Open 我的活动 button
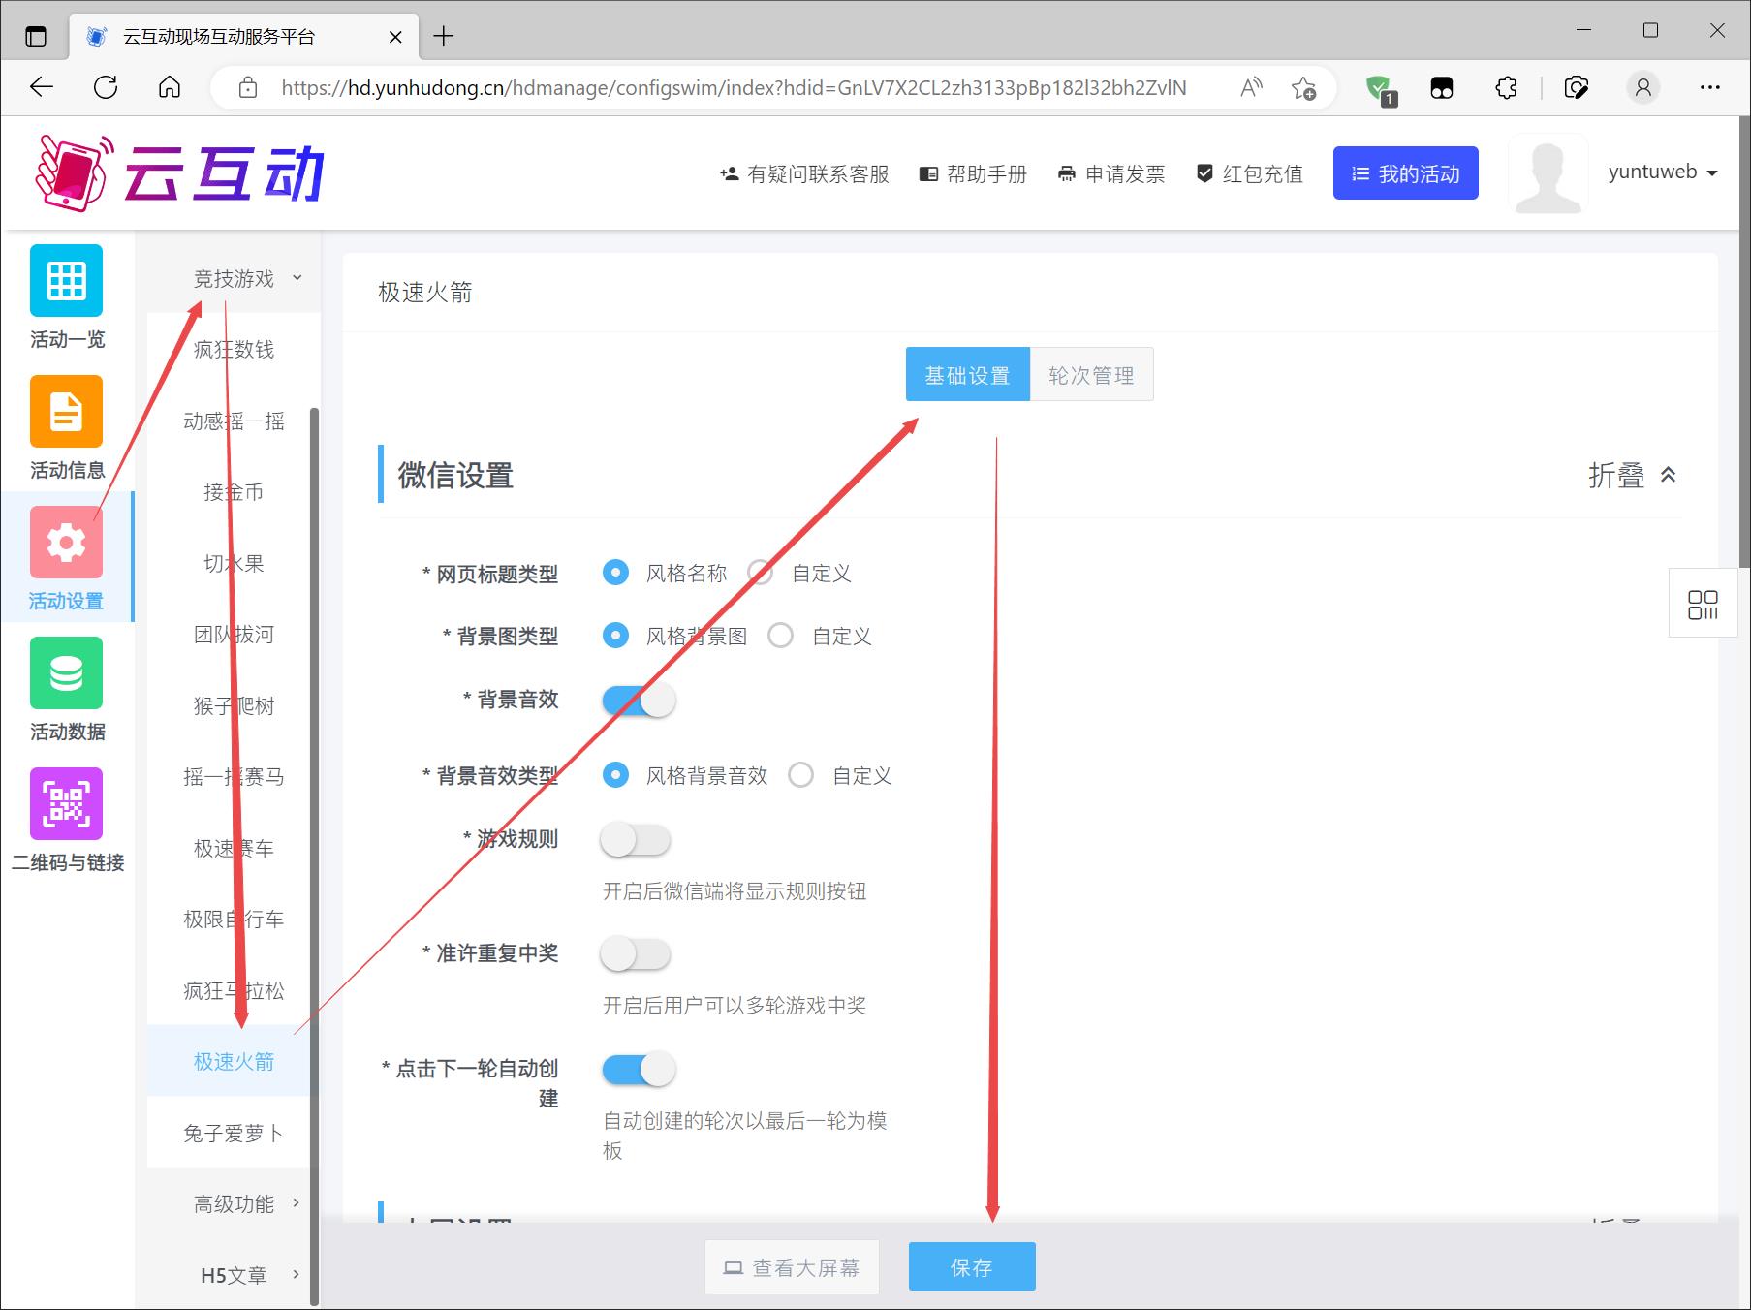 [x=1405, y=173]
